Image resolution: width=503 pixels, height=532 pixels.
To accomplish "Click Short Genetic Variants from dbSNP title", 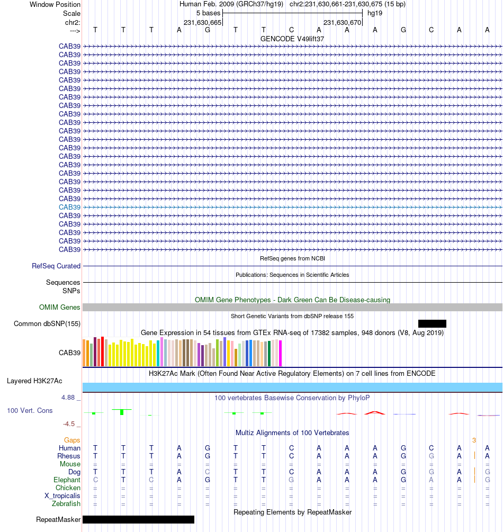I will click(292, 316).
